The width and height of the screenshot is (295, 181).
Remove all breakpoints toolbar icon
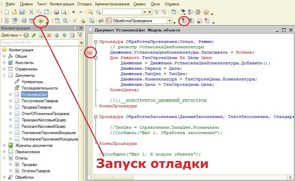(x=207, y=21)
